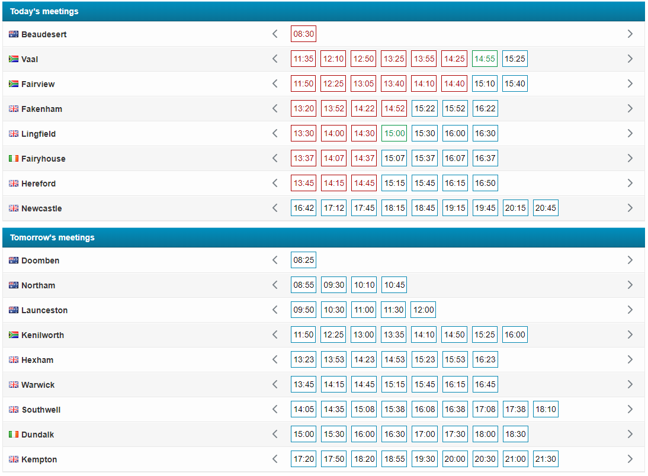The width and height of the screenshot is (648, 476).
Task: Click the UK flag beside Warwick
Action: click(14, 384)
